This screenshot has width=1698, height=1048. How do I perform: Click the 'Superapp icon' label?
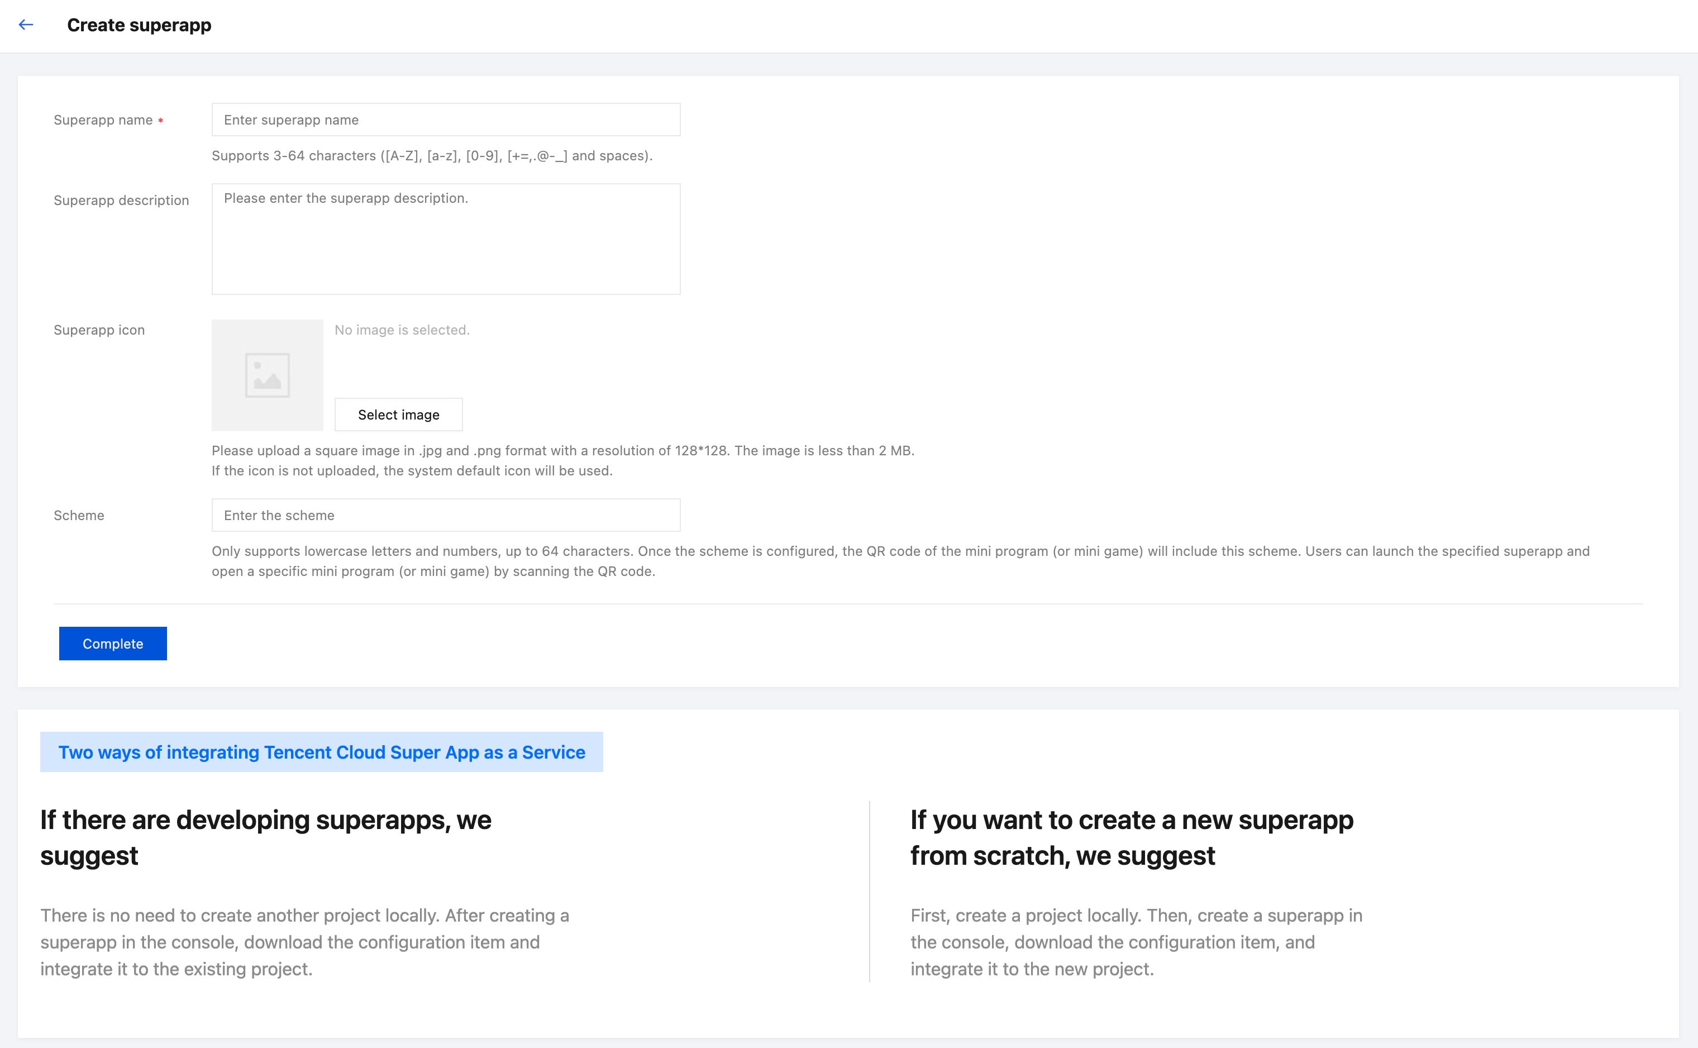point(99,330)
